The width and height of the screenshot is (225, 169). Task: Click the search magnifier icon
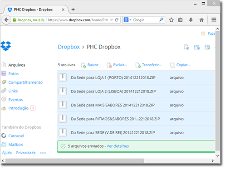(161, 19)
